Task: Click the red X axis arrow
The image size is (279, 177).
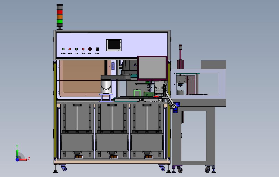Action: (23, 160)
